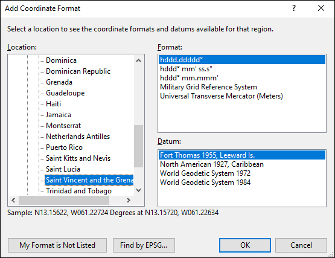The width and height of the screenshot is (335, 258).
Task: Select Fort Thomas 1955, Leeward Is. datum
Action: click(242, 155)
